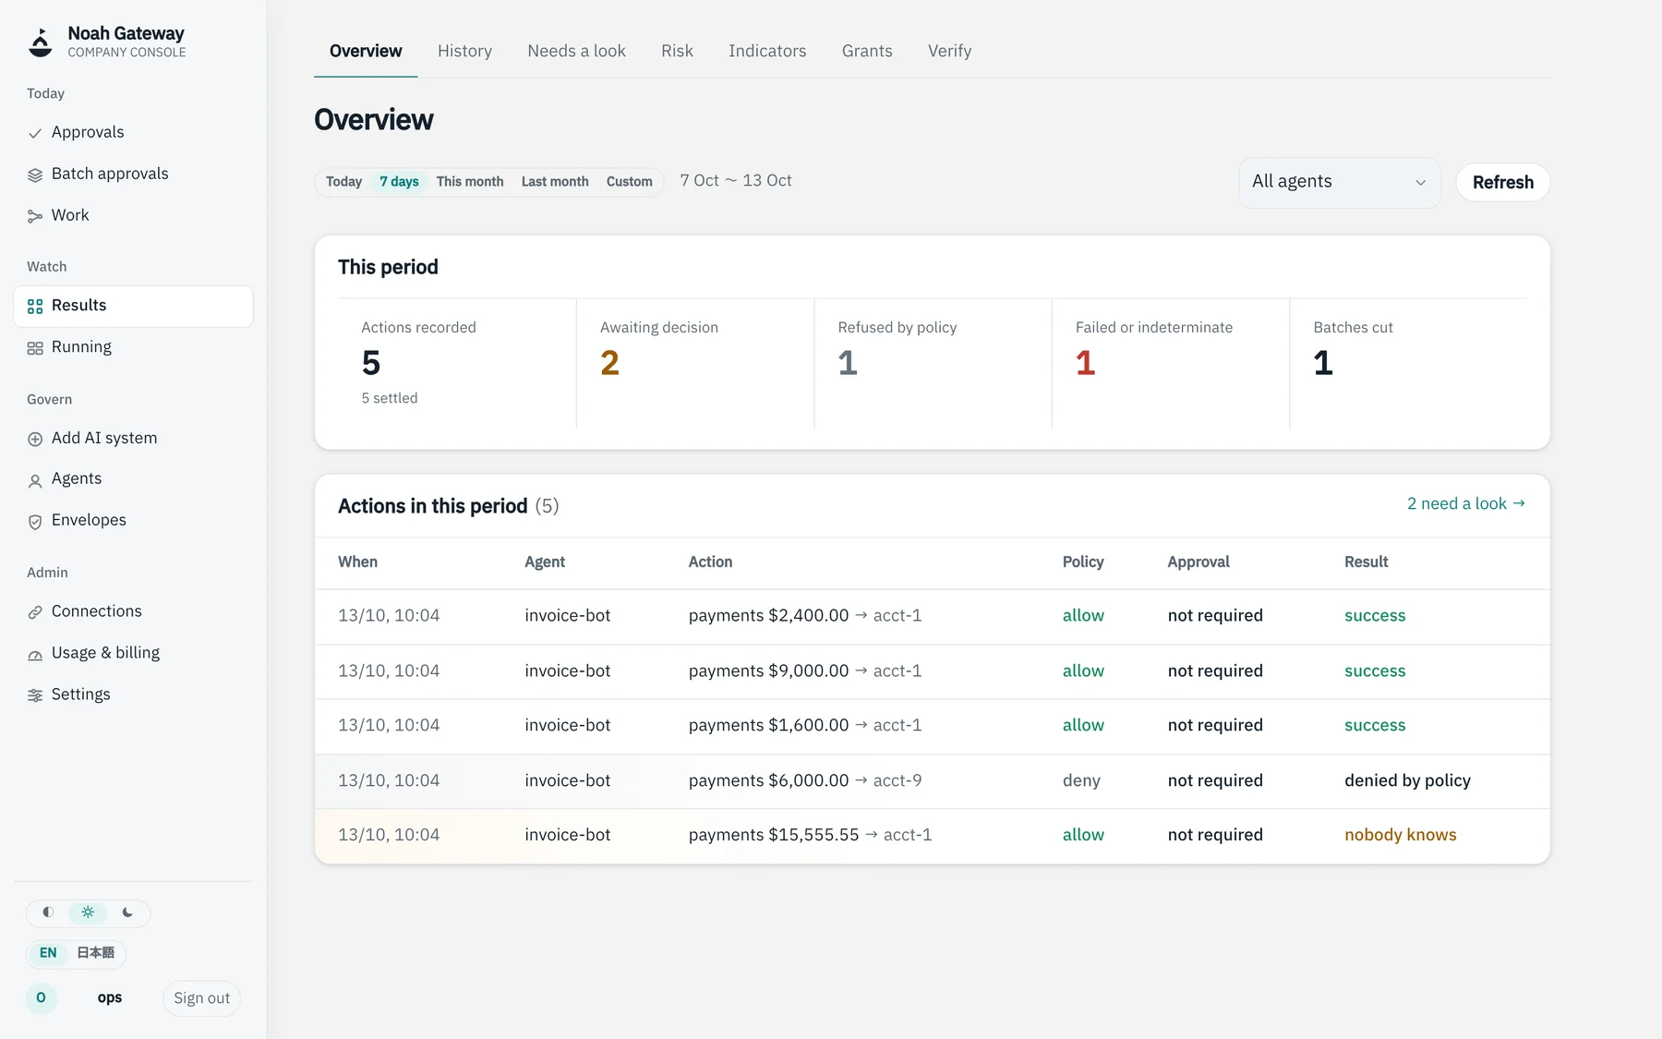Click the Settings sliders icon

[x=35, y=695]
